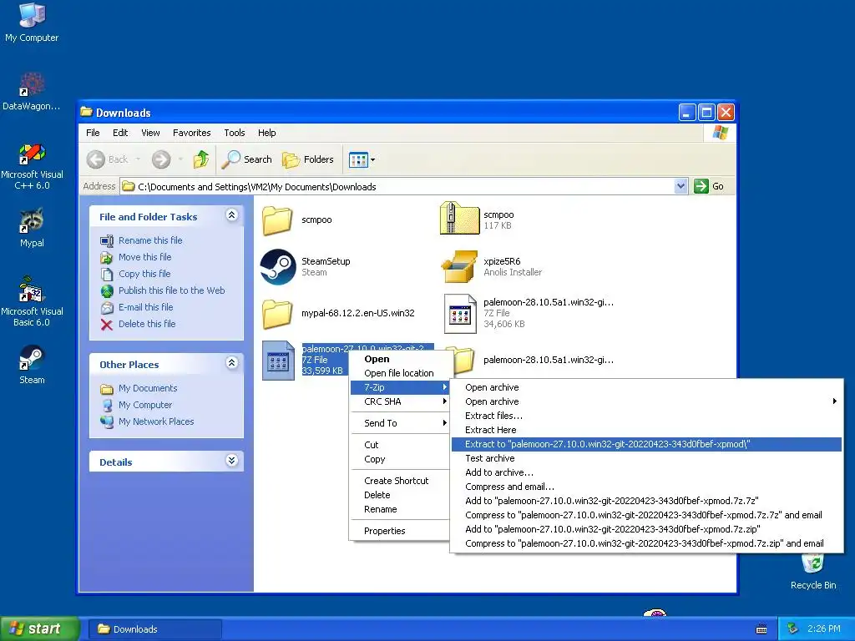Launch Microsoft Visual C++ 6.0 shortcut
855x641 pixels.
[x=32, y=166]
